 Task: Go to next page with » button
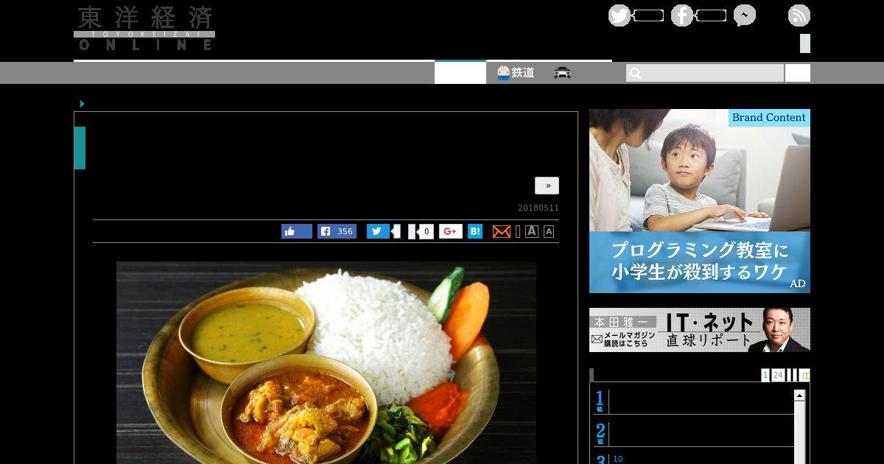tap(547, 186)
